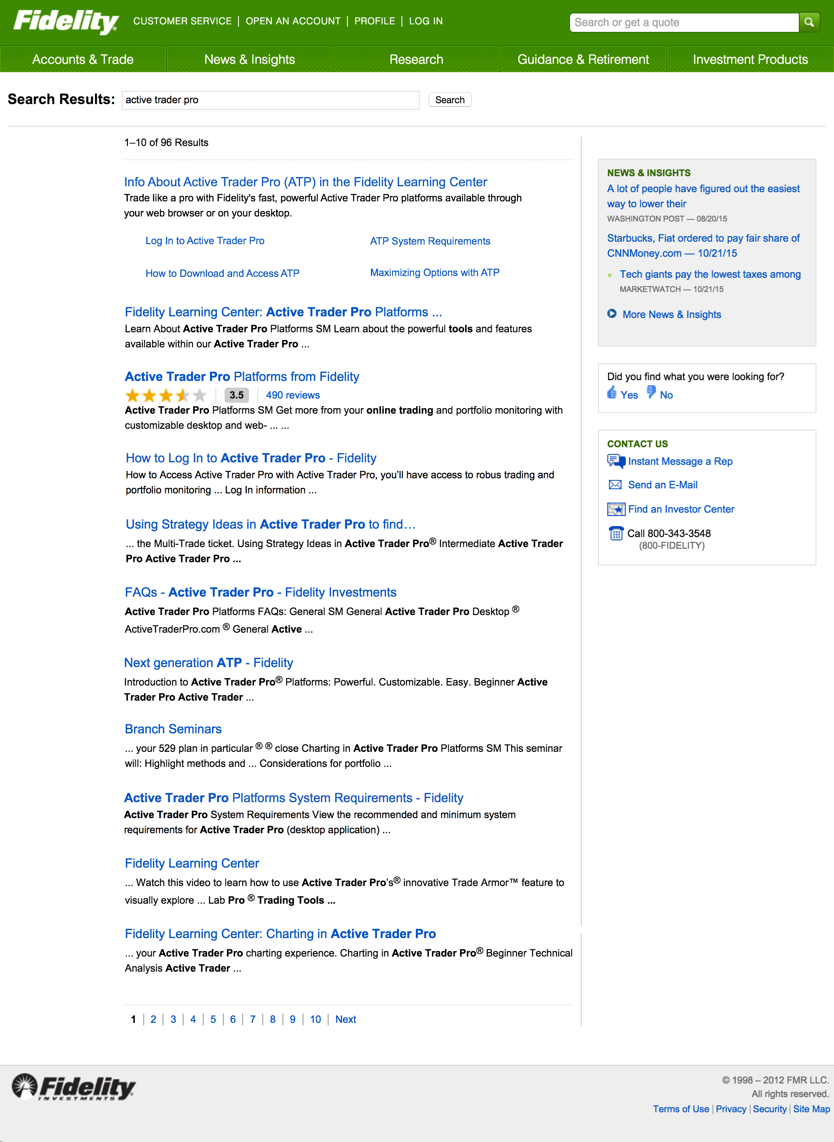This screenshot has height=1142, width=834.
Task: Focus the Search or get a quote field
Action: click(x=684, y=22)
